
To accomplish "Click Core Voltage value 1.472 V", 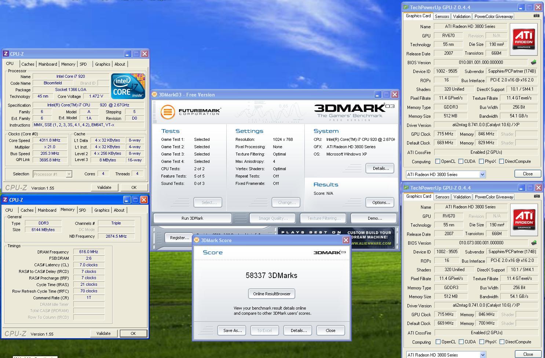I will [96, 96].
